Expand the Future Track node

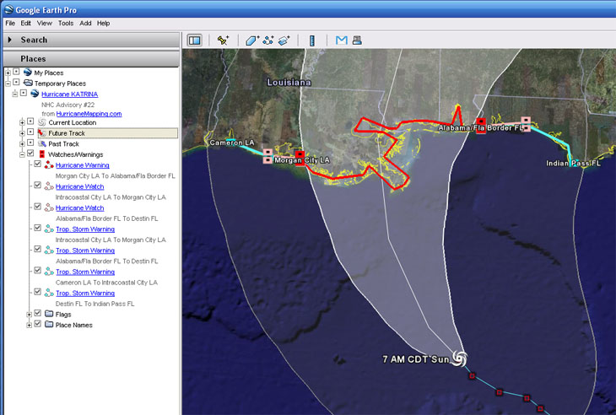[x=22, y=133]
